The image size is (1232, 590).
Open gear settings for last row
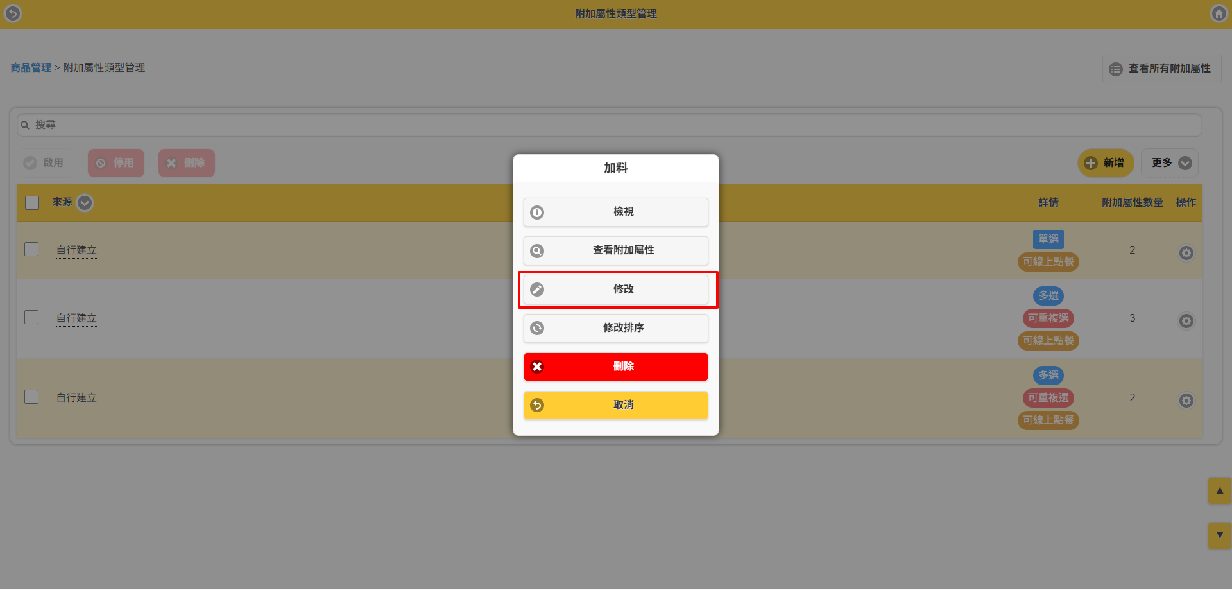(1186, 401)
